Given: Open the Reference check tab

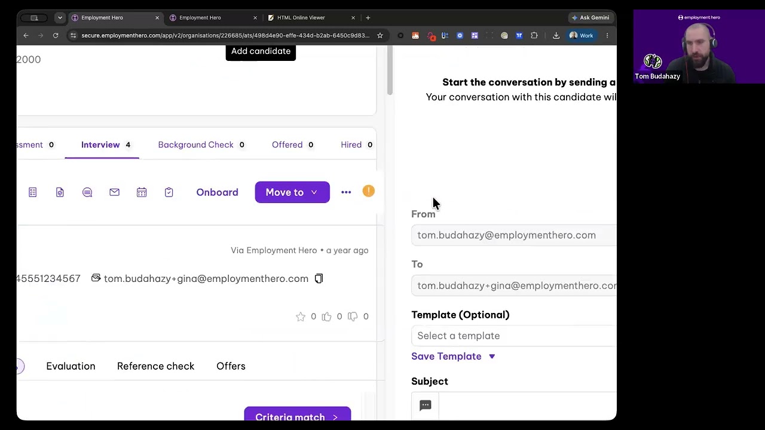Looking at the screenshot, I should coord(155,366).
